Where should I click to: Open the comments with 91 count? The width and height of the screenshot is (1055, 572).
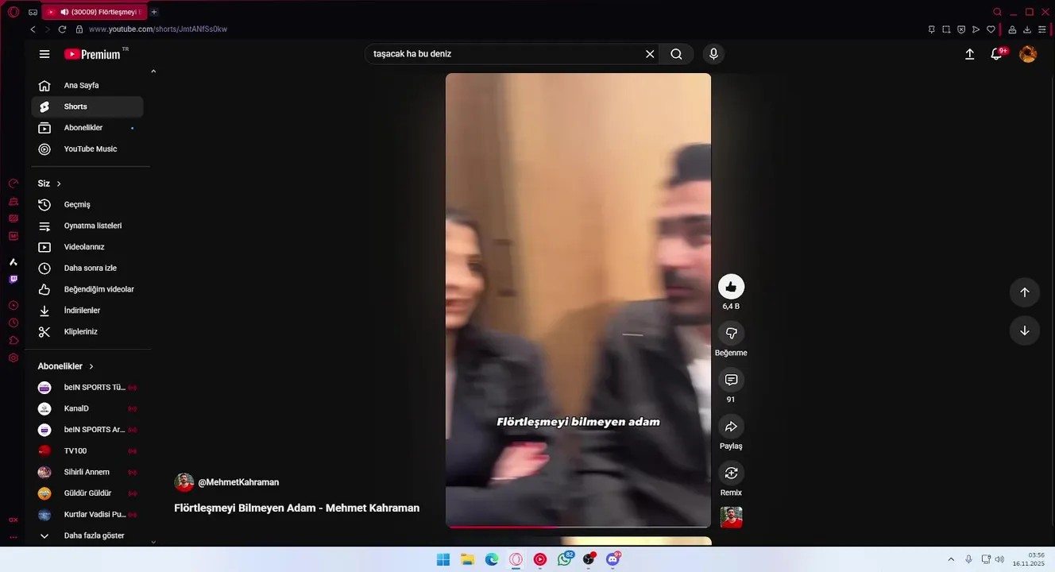point(731,380)
